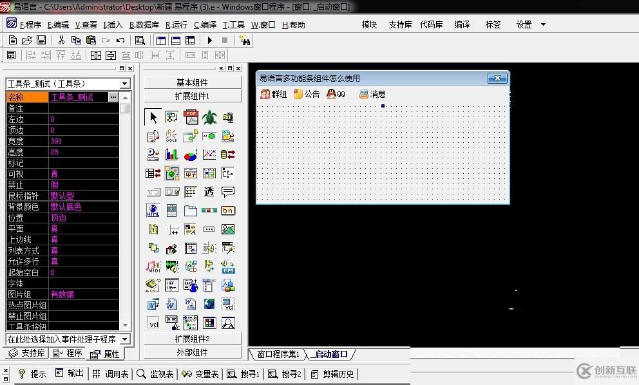This screenshot has height=385, width=639.
Task: Open the 输出 bottom tab
Action: pyautogui.click(x=70, y=373)
